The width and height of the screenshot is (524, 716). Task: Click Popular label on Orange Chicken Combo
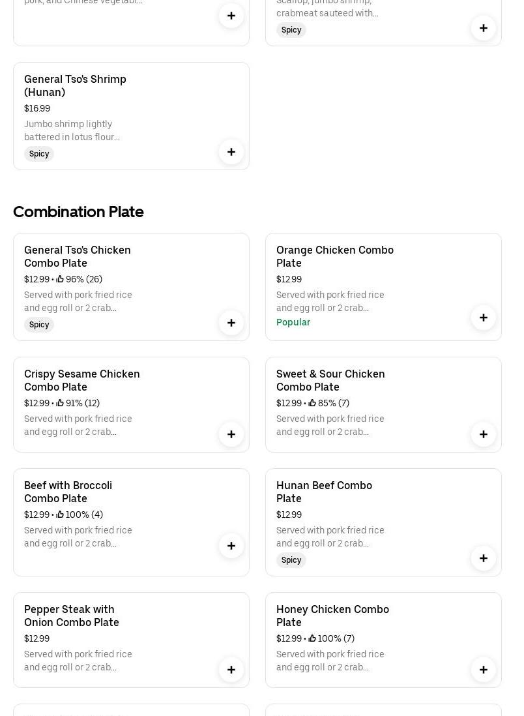pyautogui.click(x=293, y=322)
